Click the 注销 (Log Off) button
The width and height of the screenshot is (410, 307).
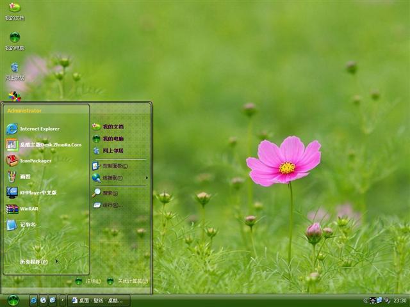pyautogui.click(x=88, y=281)
